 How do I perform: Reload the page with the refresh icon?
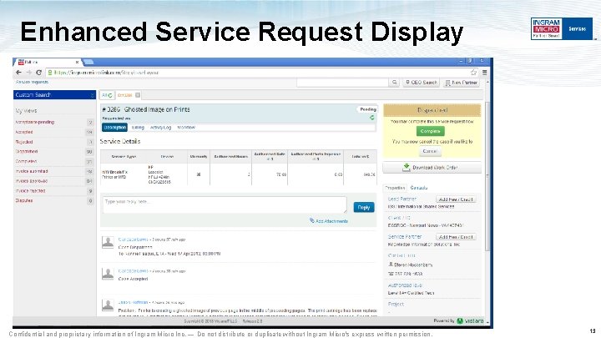pos(38,73)
